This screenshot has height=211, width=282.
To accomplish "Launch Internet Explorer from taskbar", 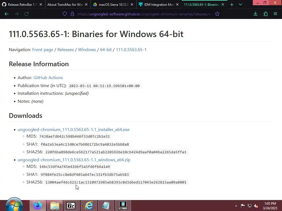I will tap(89, 206).
